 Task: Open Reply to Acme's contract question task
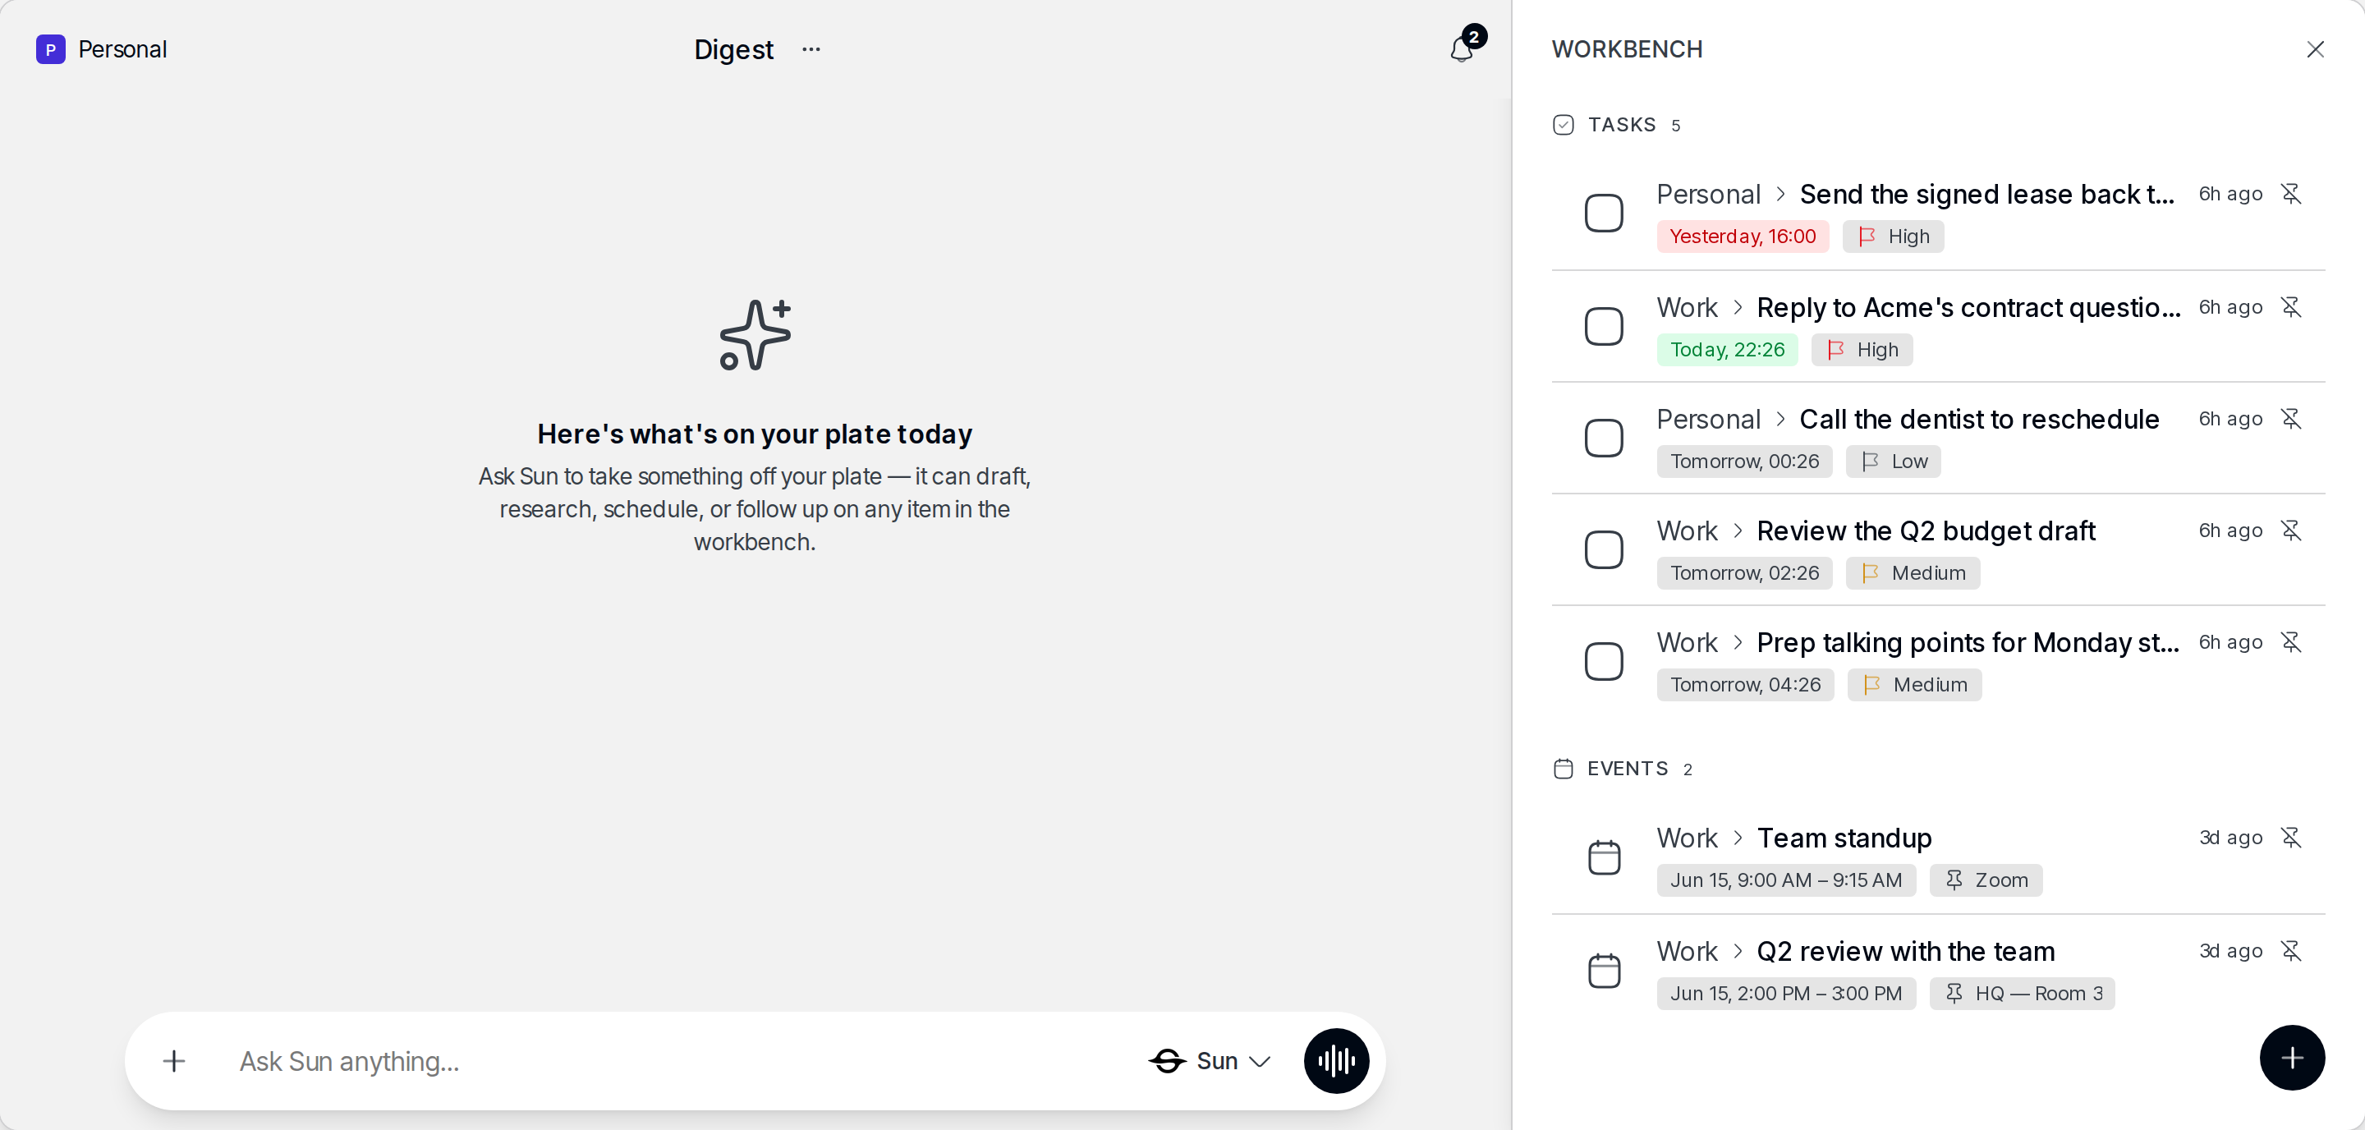pyautogui.click(x=1968, y=306)
